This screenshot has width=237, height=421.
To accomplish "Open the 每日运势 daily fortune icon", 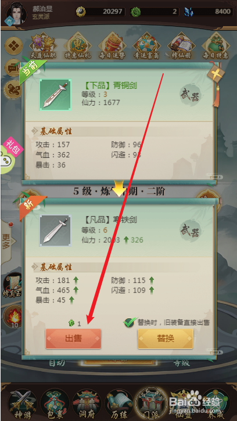I will (112, 46).
